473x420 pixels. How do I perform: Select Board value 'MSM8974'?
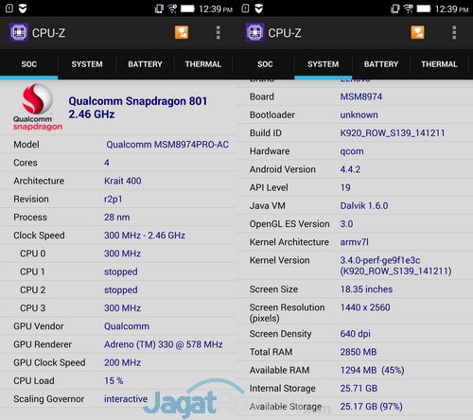[361, 96]
